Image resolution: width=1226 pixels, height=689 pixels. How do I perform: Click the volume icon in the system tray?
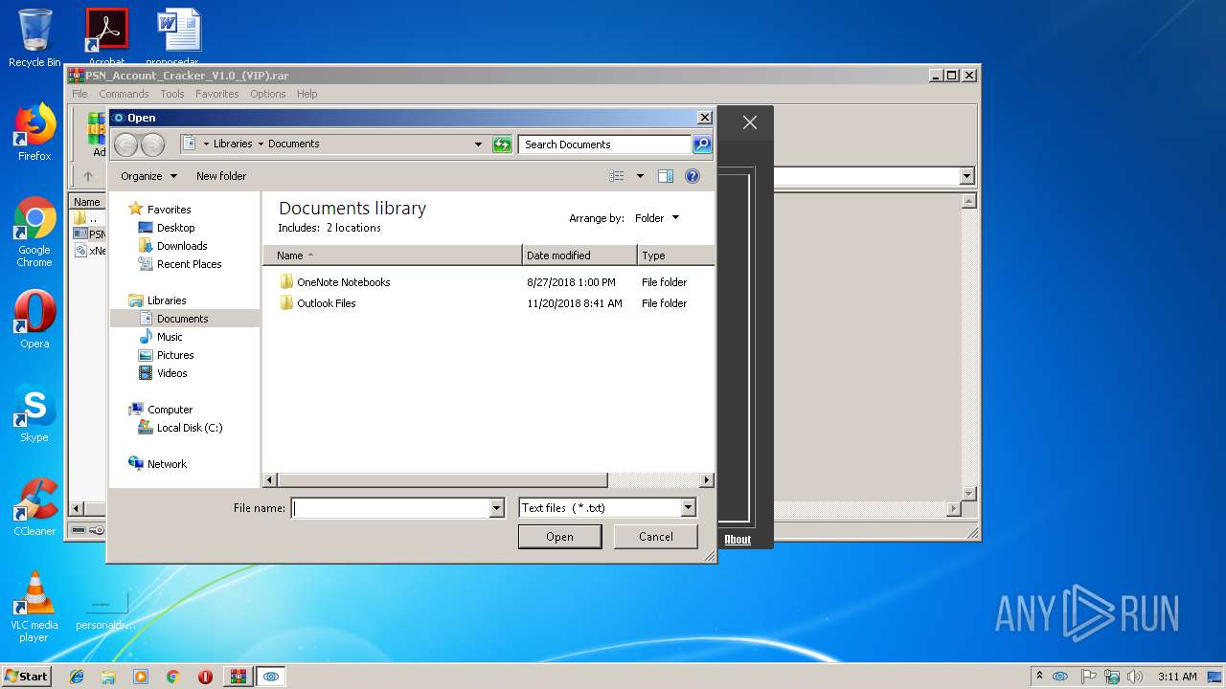click(1134, 677)
